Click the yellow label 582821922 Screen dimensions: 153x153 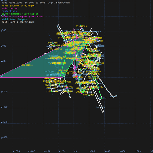pos(27,65)
